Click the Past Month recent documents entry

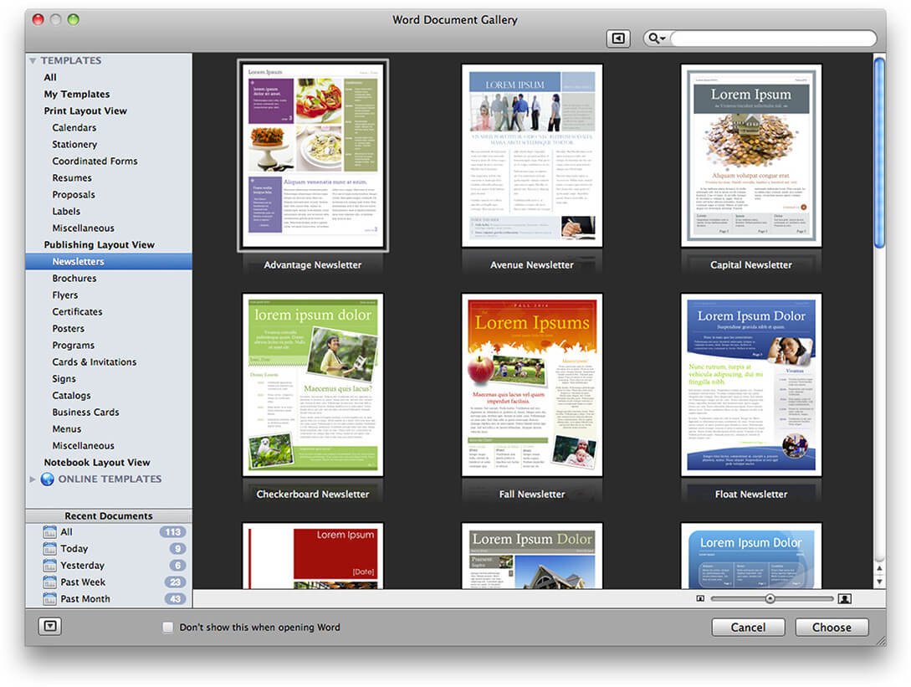(x=86, y=598)
